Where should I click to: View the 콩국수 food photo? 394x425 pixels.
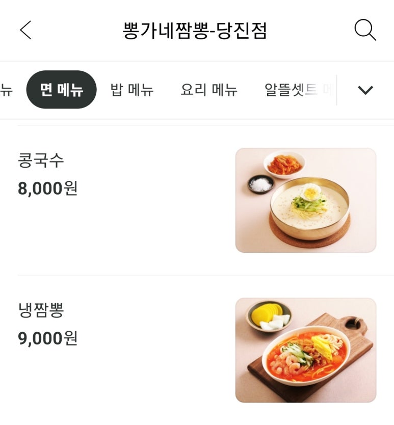305,200
